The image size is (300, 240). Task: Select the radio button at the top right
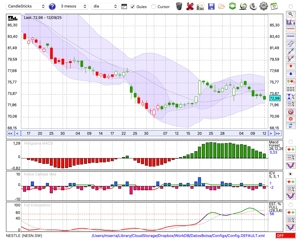point(291,7)
